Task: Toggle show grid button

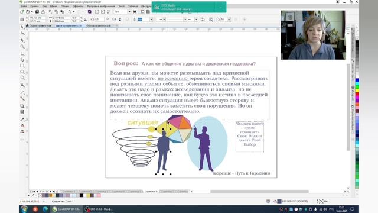Action: click(x=148, y=12)
